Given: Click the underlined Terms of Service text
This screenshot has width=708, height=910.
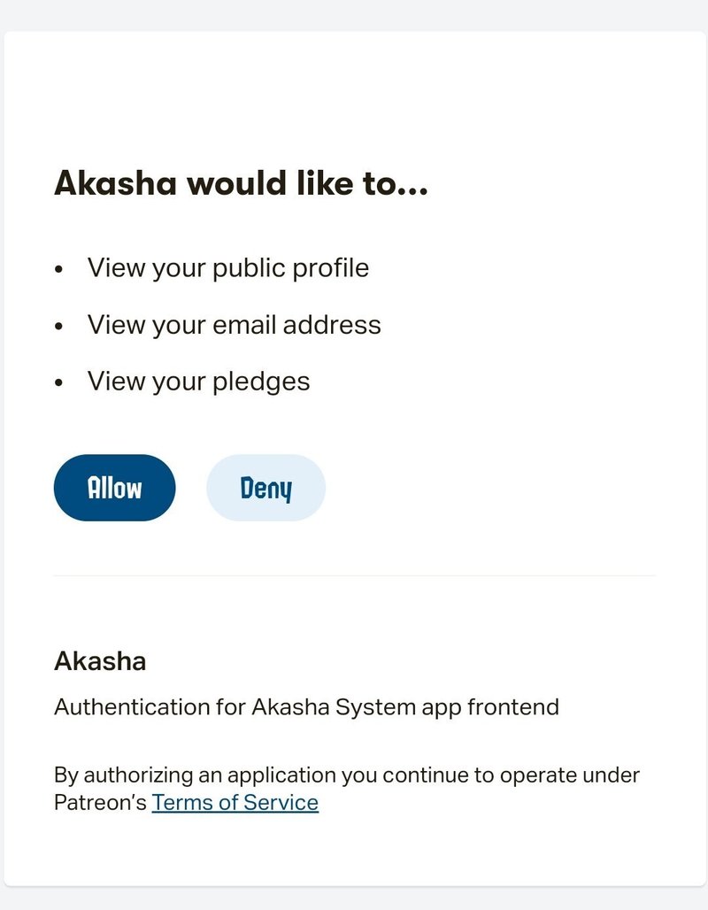Looking at the screenshot, I should tap(235, 802).
